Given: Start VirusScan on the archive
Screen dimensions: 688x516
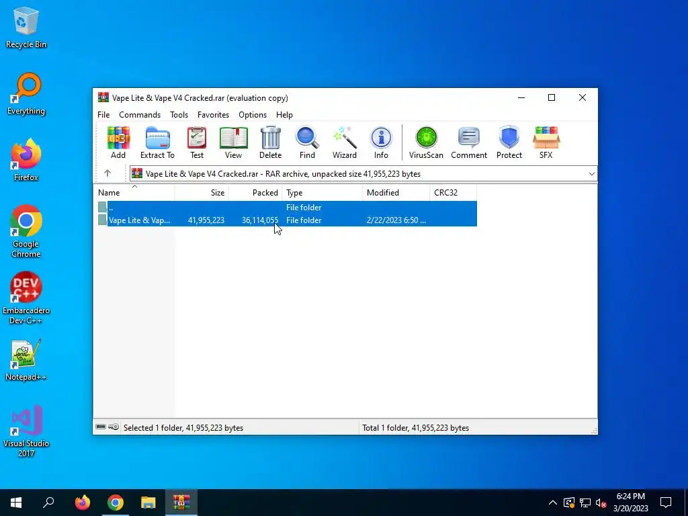Looking at the screenshot, I should click(426, 142).
